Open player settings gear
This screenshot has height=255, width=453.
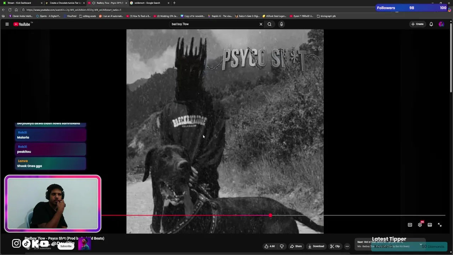420,225
